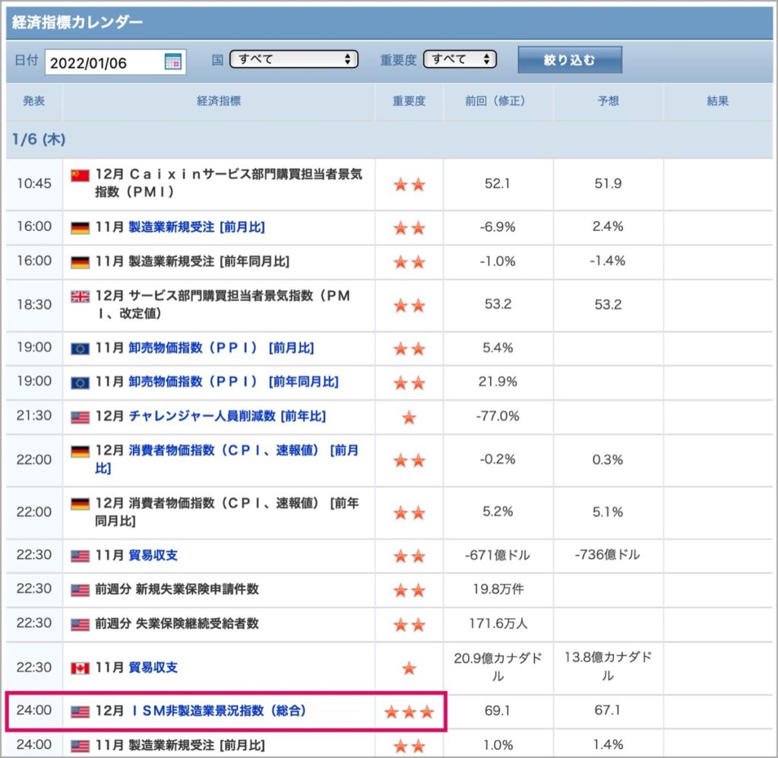778x758 pixels.
Task: Open the calendar date picker icon
Action: tap(172, 62)
